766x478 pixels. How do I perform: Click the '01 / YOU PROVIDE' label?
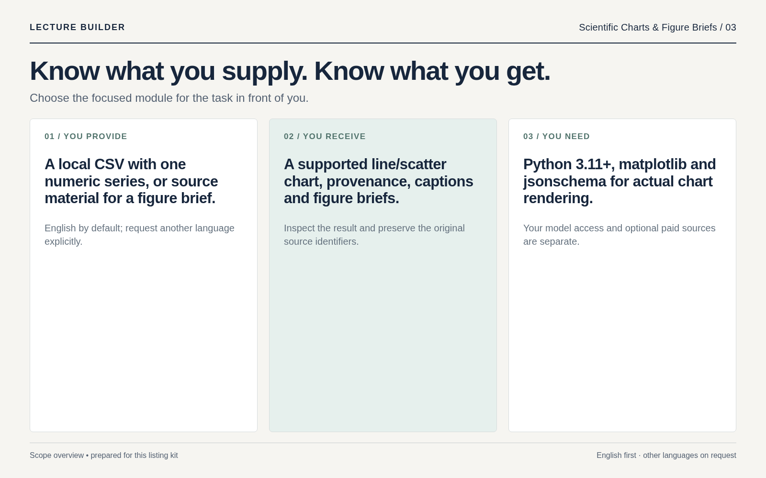[x=86, y=136]
